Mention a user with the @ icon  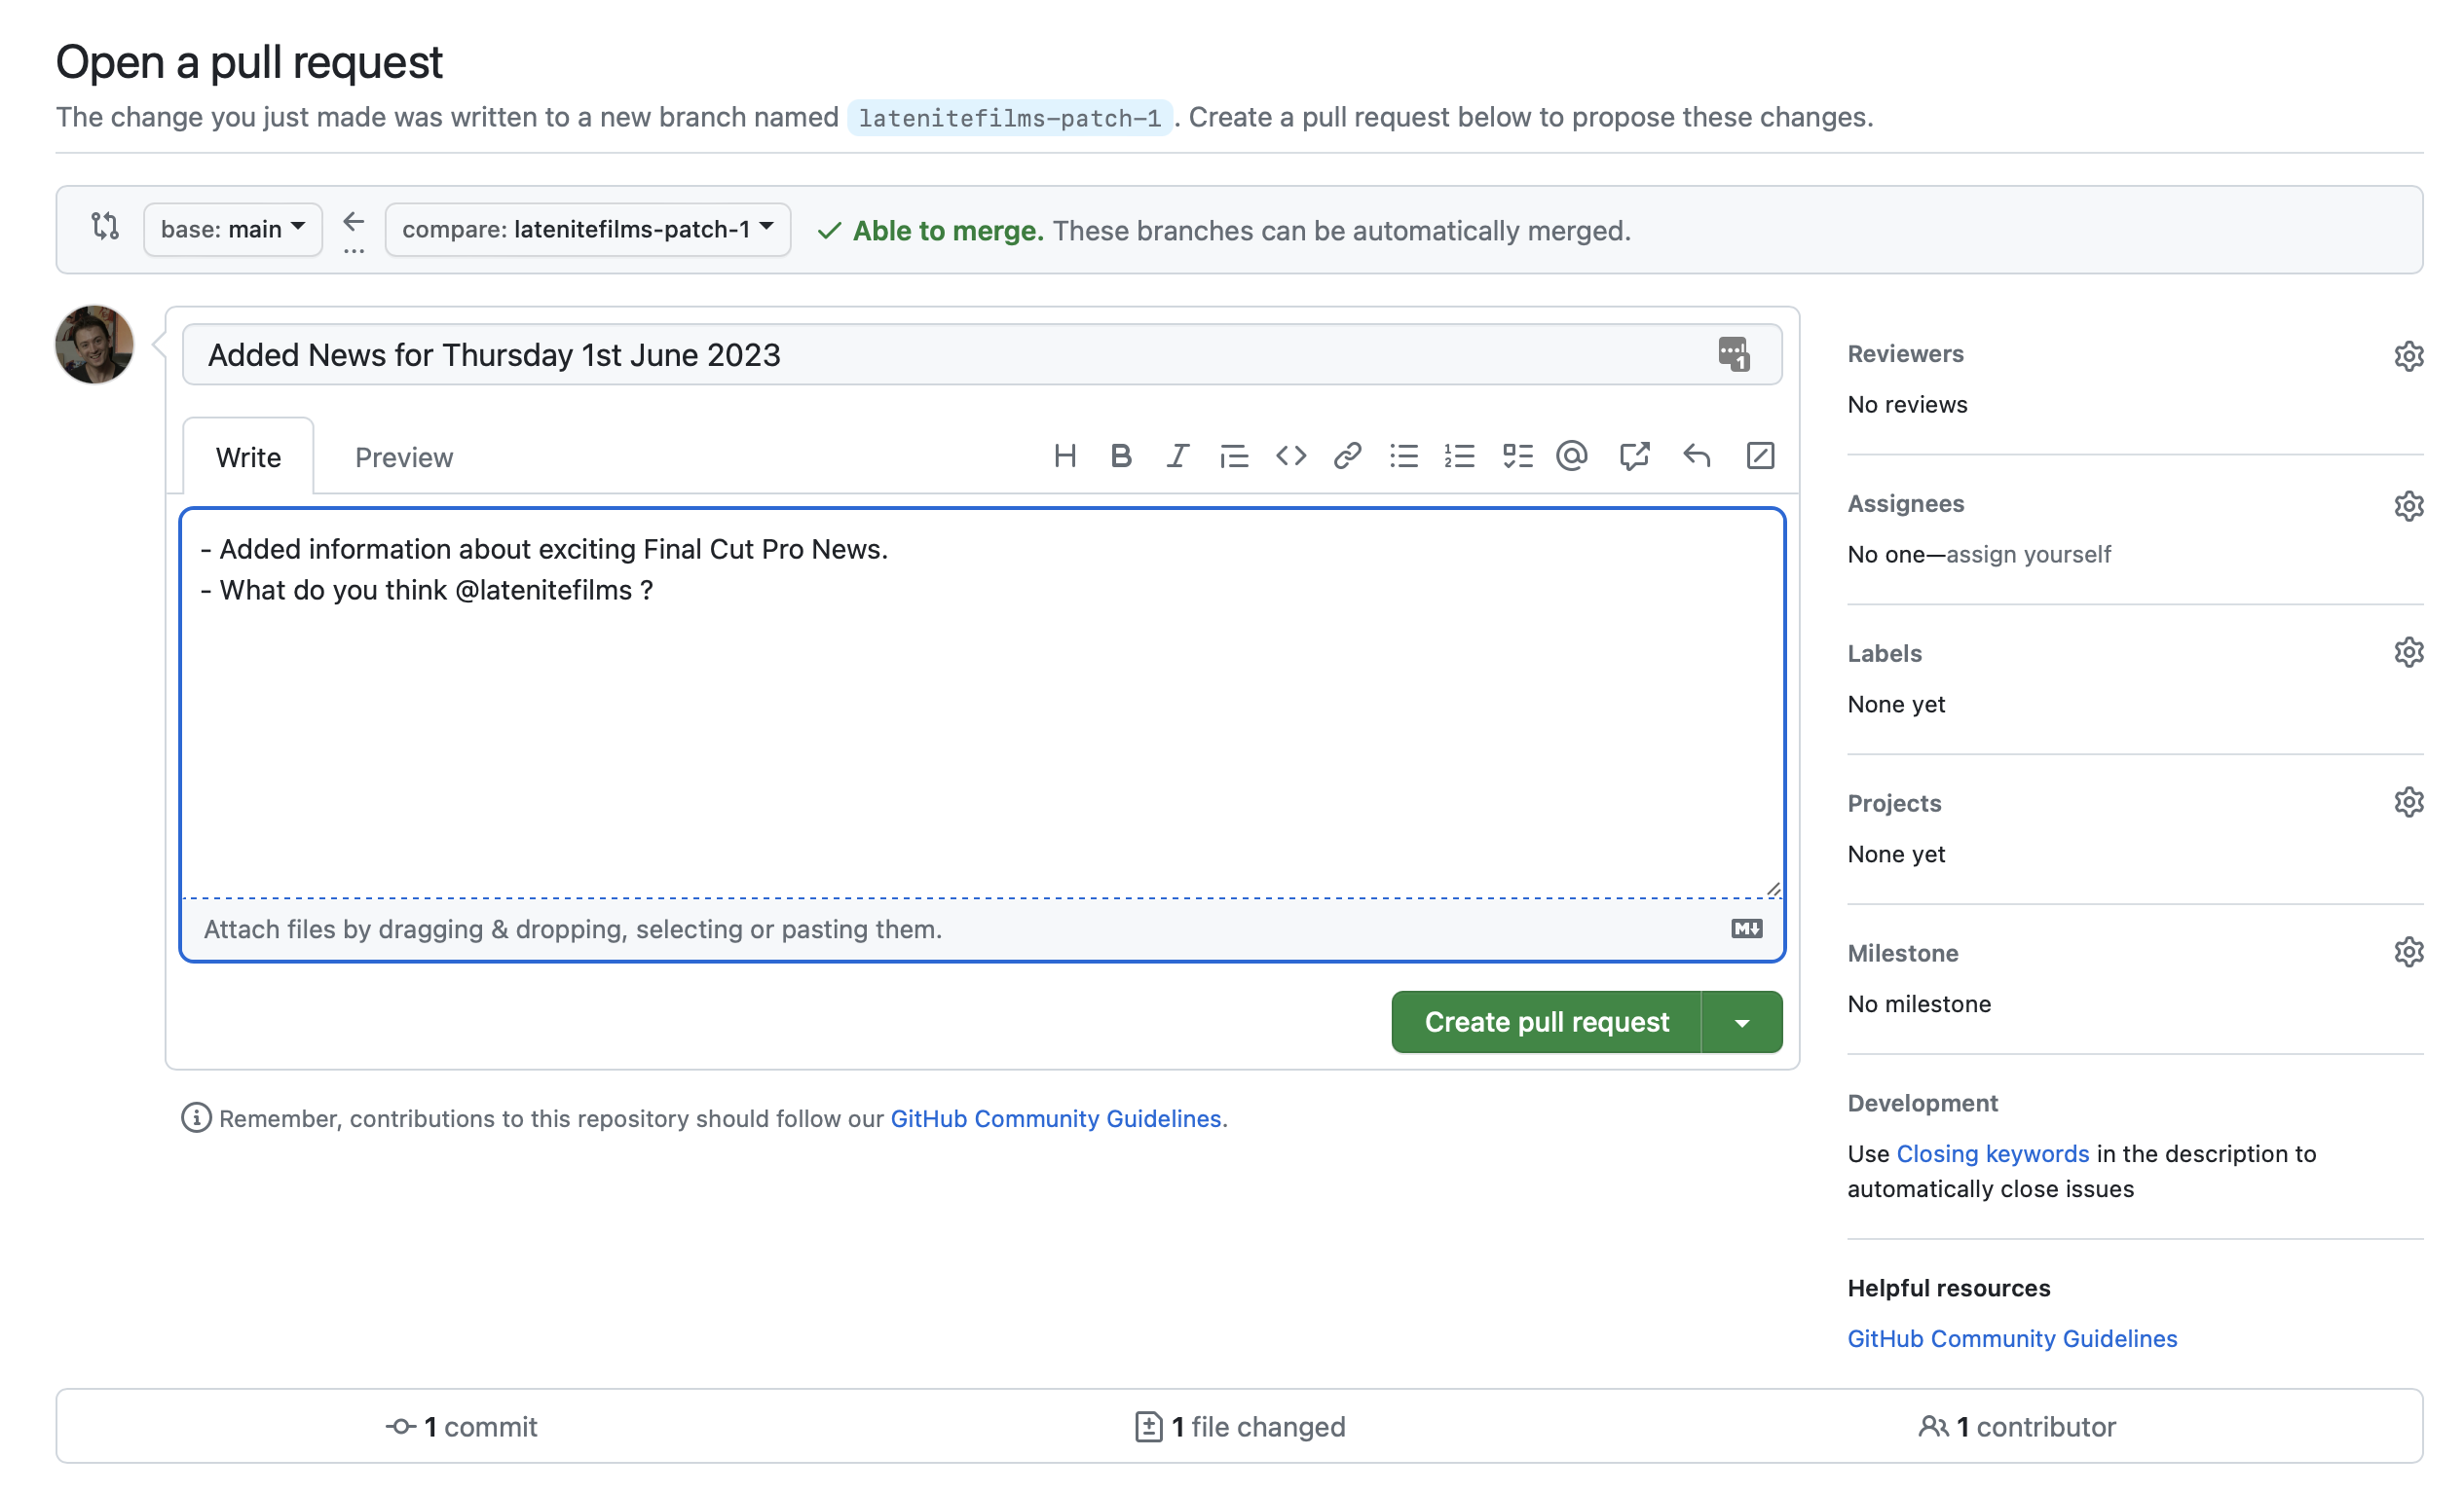[x=1572, y=456]
